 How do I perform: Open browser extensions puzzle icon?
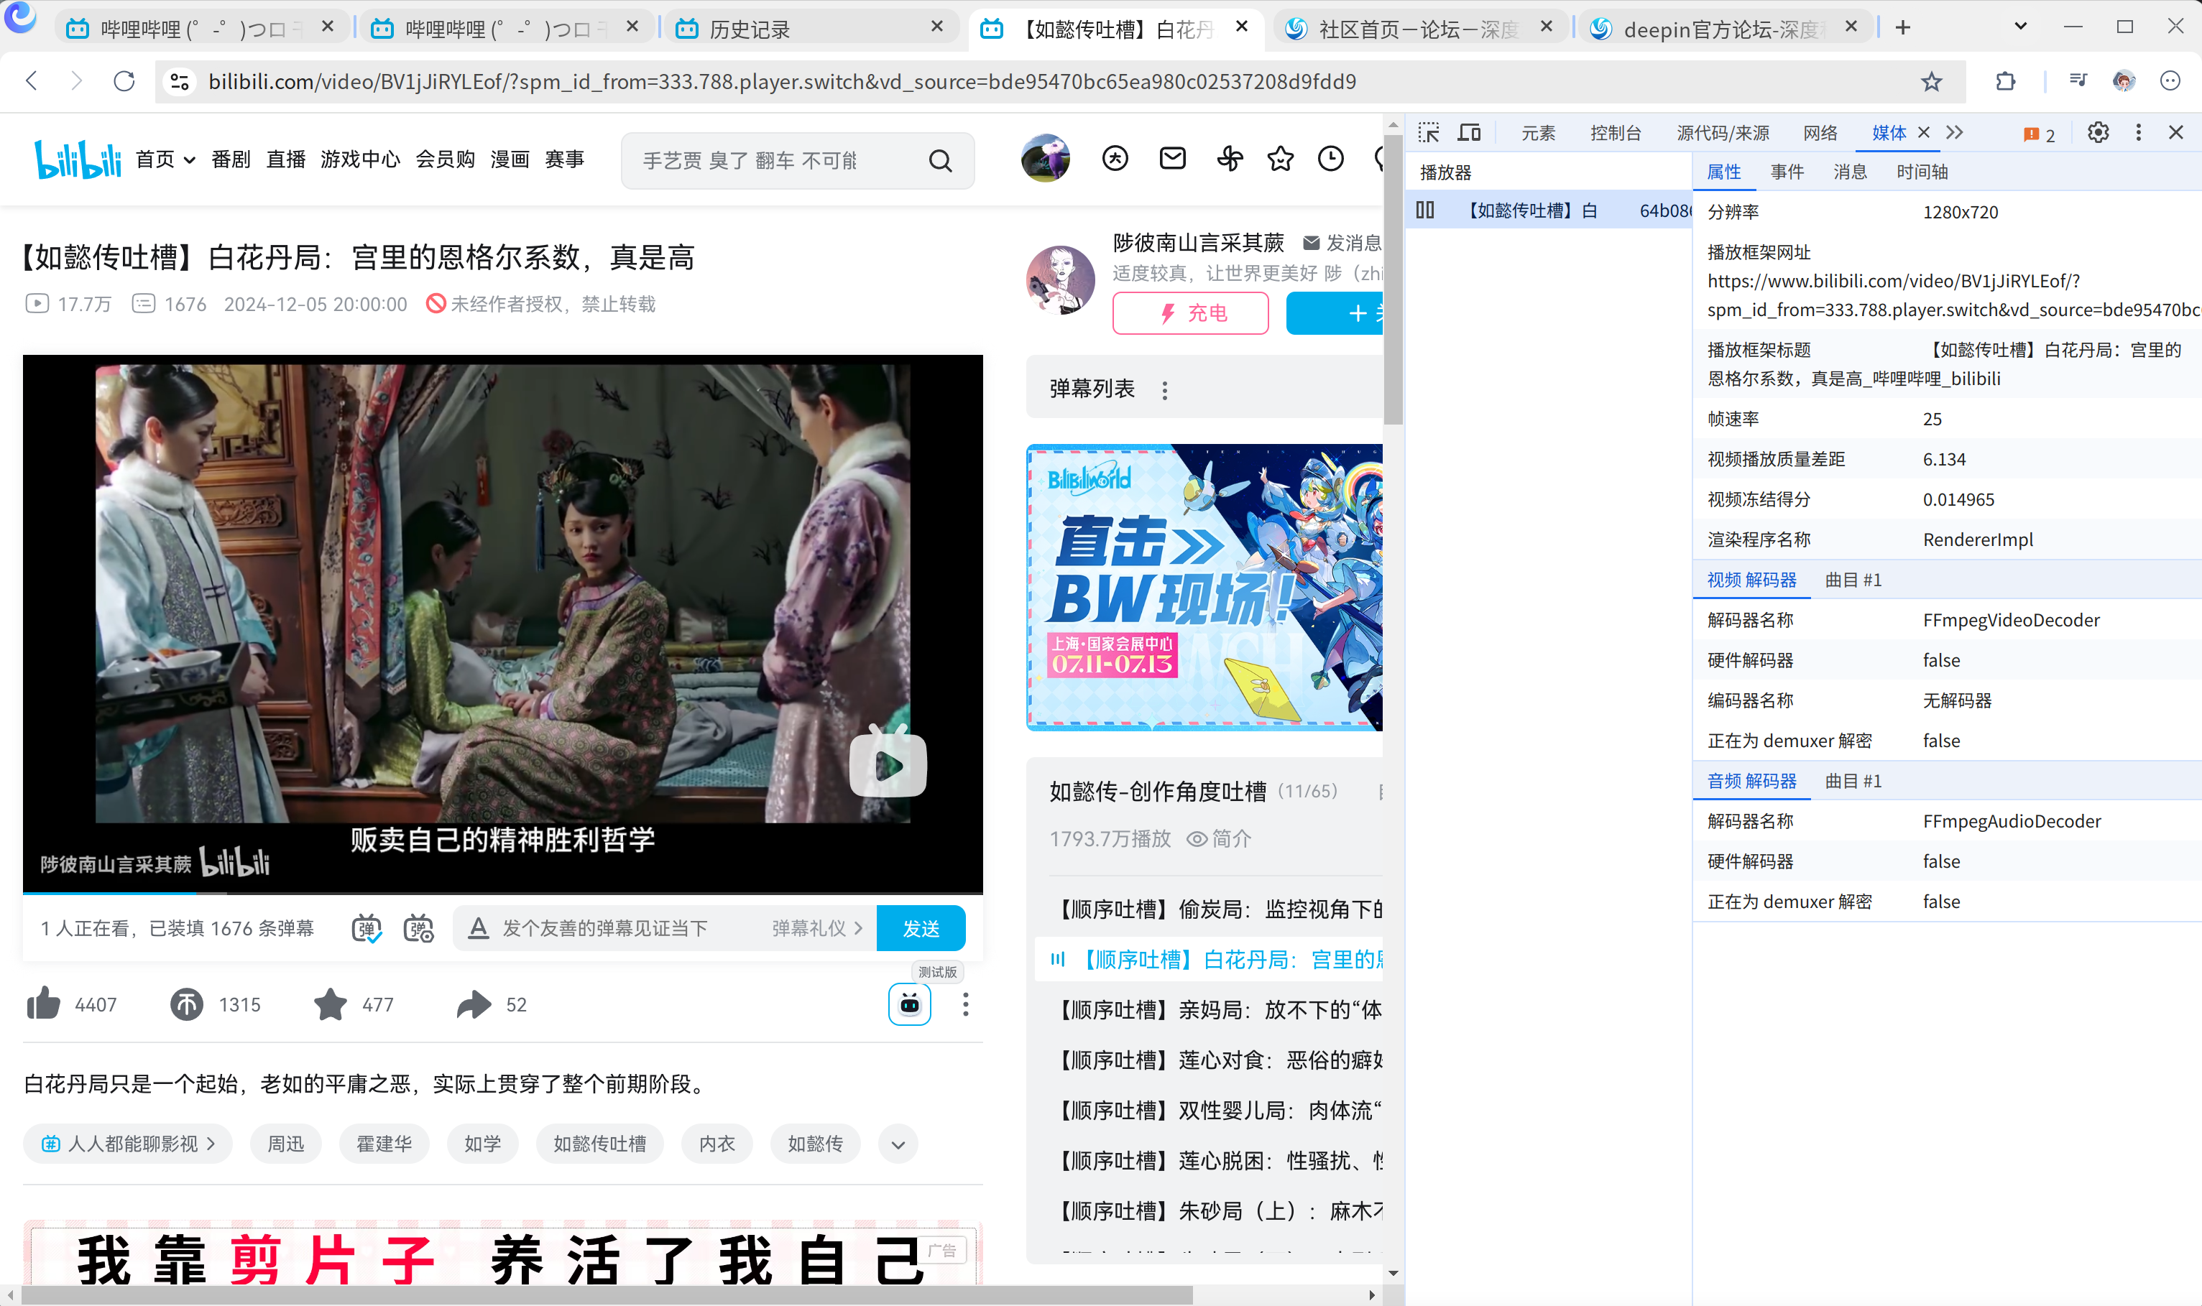point(2006,82)
